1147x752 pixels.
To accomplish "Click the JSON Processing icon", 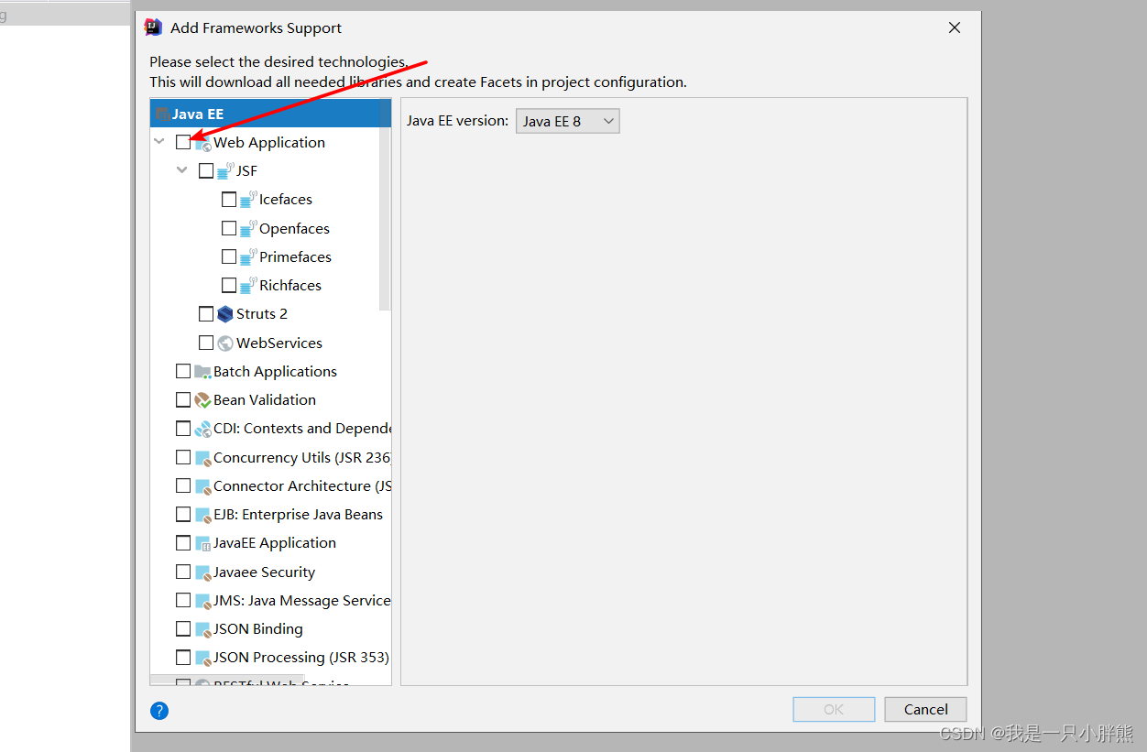I will point(202,658).
